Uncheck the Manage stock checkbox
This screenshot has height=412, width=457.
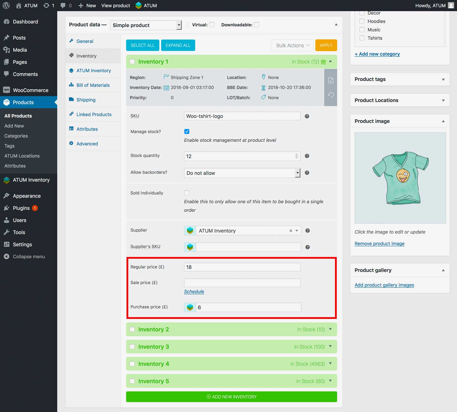pos(187,131)
